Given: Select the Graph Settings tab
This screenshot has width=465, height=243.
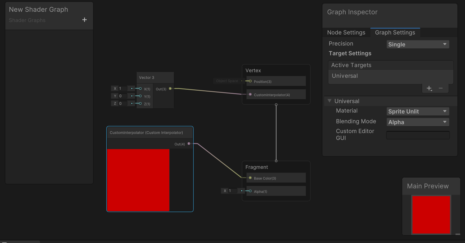Looking at the screenshot, I should [x=395, y=33].
